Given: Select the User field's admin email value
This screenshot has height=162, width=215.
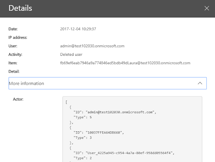Looking at the screenshot, I should 92,46.
